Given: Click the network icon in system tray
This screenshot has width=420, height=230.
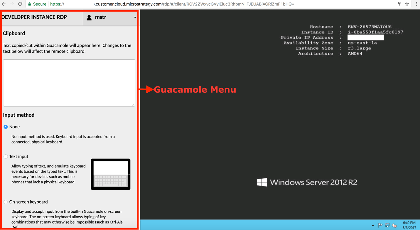Looking at the screenshot, I should click(387, 225).
